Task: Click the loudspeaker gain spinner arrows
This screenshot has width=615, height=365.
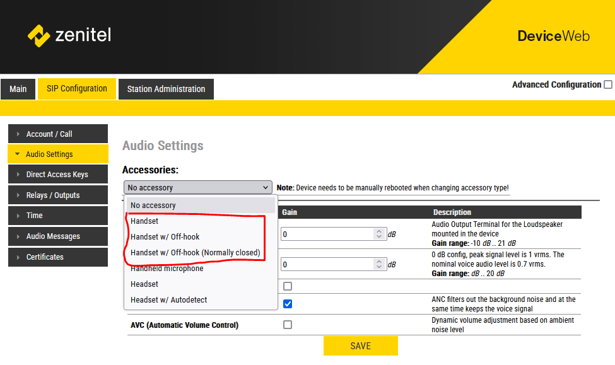Action: point(378,234)
